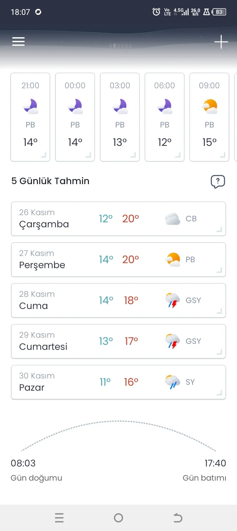Tap the partly sunny icon for Perşembe
This screenshot has height=531, width=237.
point(173,260)
